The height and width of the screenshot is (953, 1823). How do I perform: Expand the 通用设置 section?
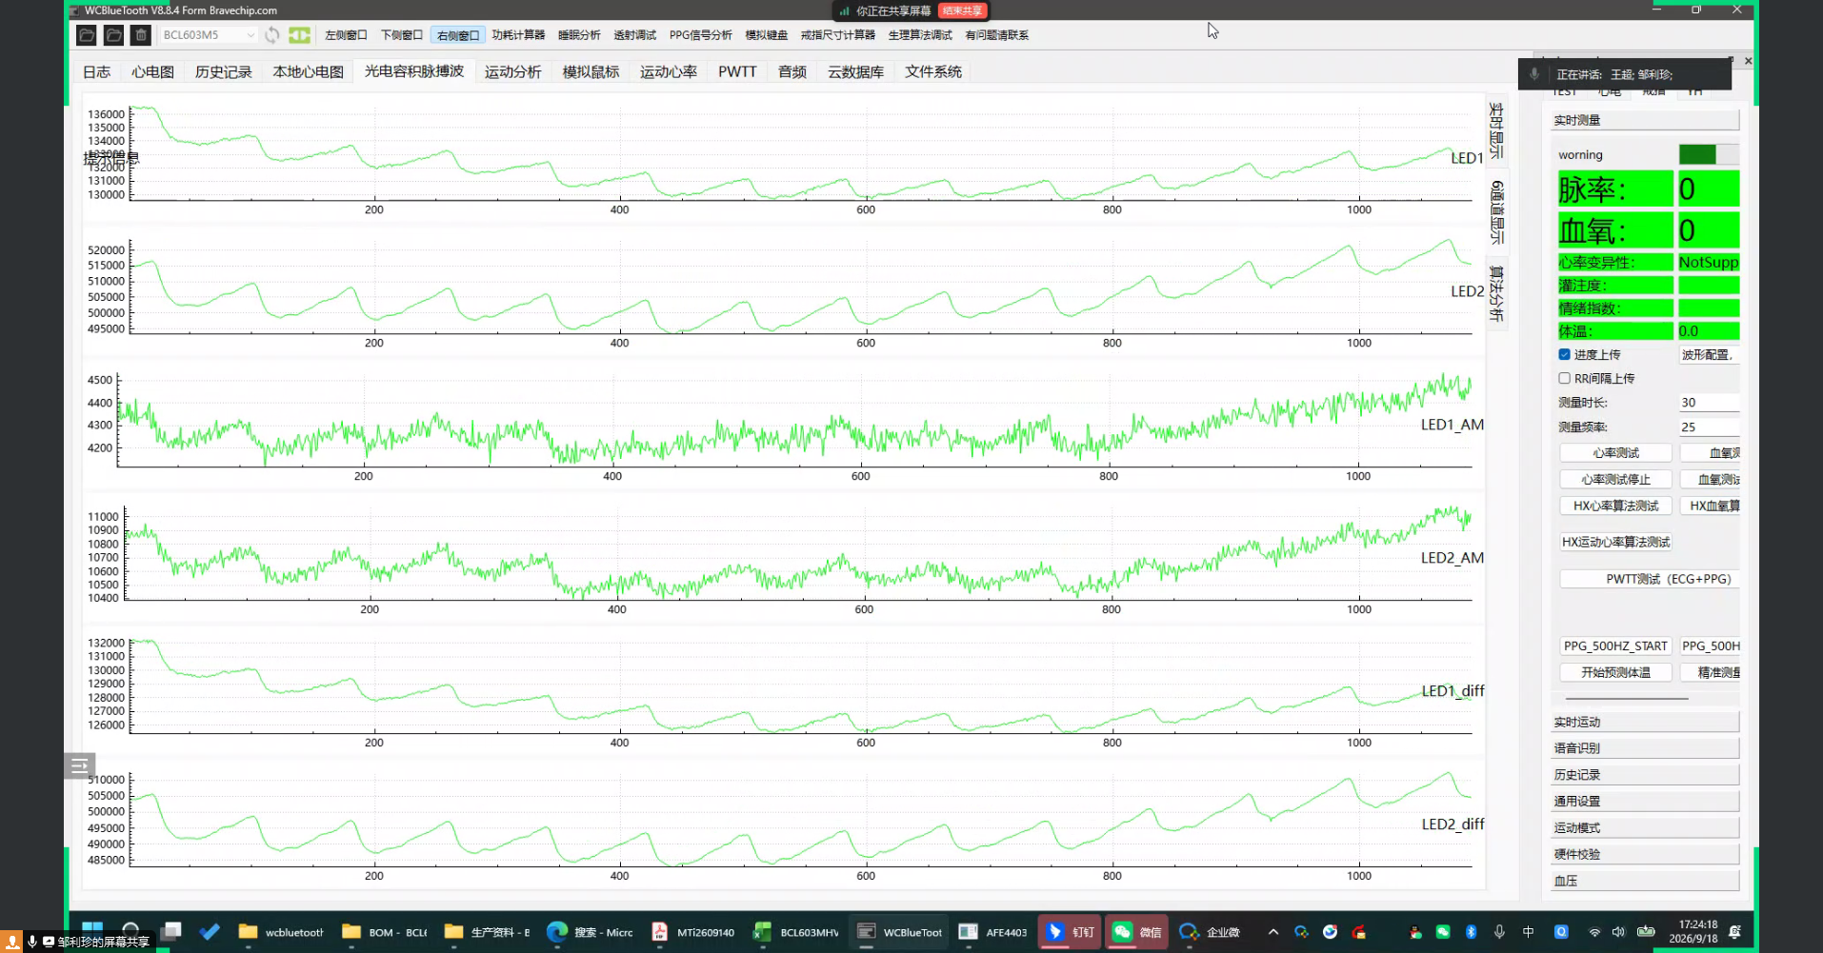click(x=1645, y=801)
